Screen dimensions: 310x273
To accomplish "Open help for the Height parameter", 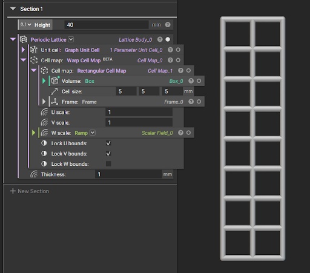I will [168, 25].
